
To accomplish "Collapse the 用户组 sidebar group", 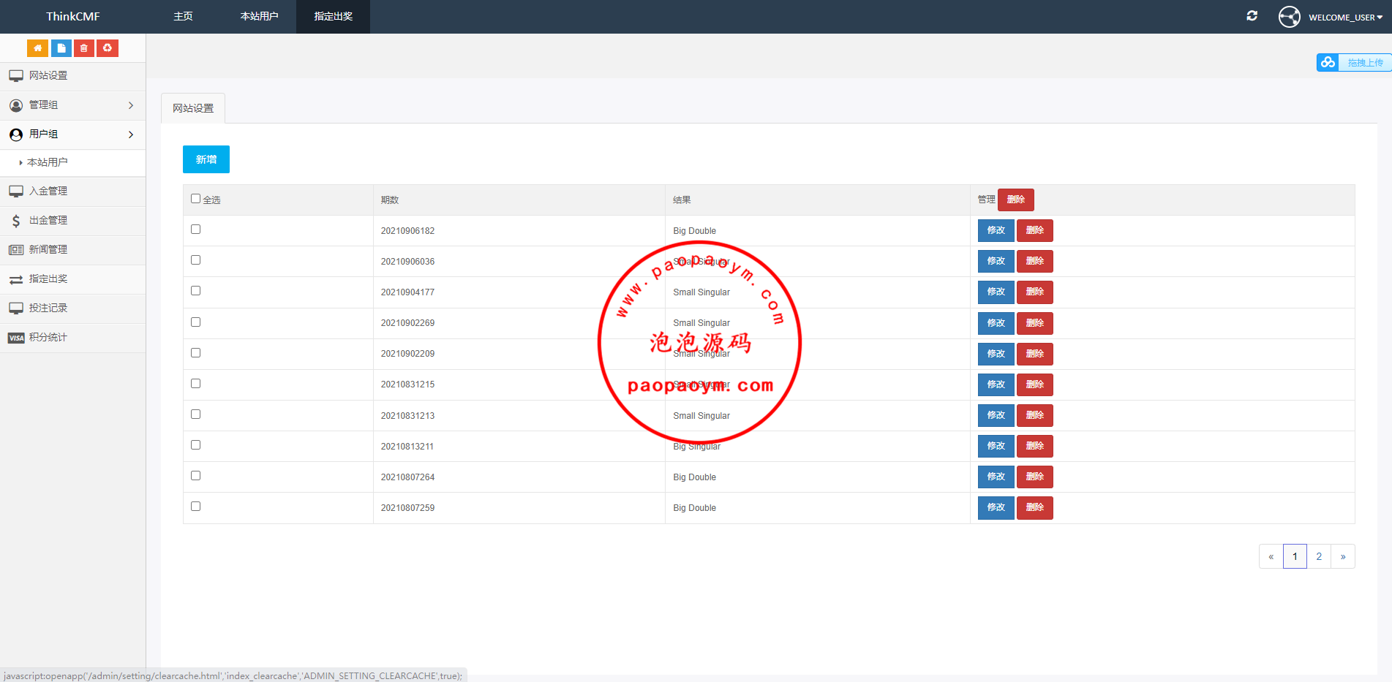I will pos(72,134).
